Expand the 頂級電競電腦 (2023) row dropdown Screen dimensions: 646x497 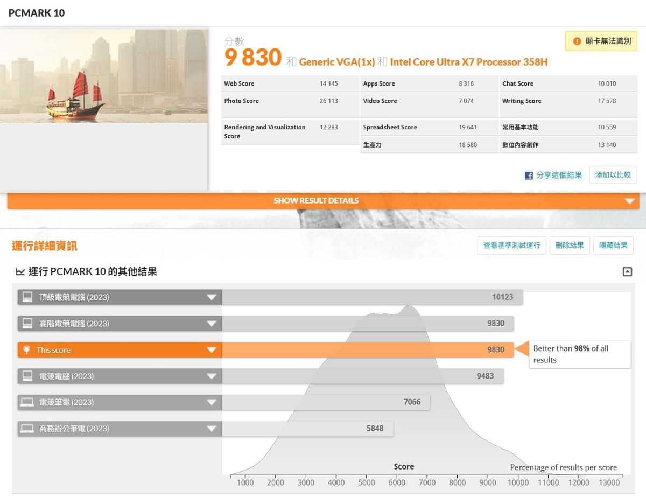[212, 297]
